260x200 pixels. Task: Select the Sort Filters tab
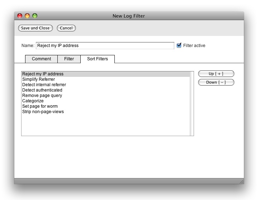point(97,59)
